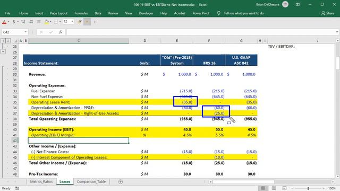This screenshot has height=191, width=340.
Task: Click the Select All corner triangle
Action: click(15, 41)
